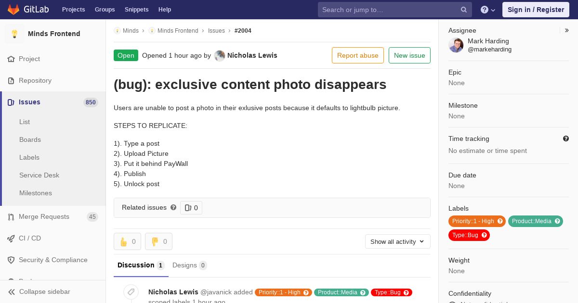Screen dimensions: 578x303
Task: Click the Time tracking help icon
Action: click(566, 139)
